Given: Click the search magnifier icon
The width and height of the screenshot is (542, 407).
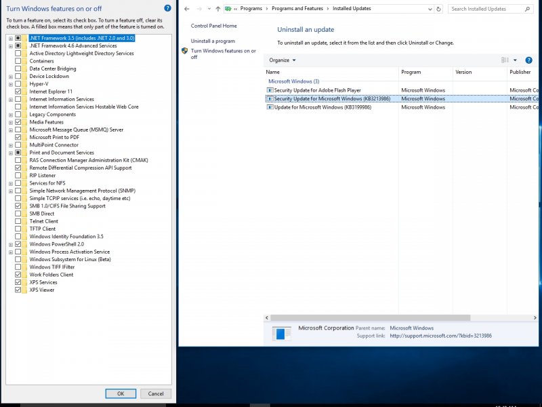Looking at the screenshot, I should [527, 9].
